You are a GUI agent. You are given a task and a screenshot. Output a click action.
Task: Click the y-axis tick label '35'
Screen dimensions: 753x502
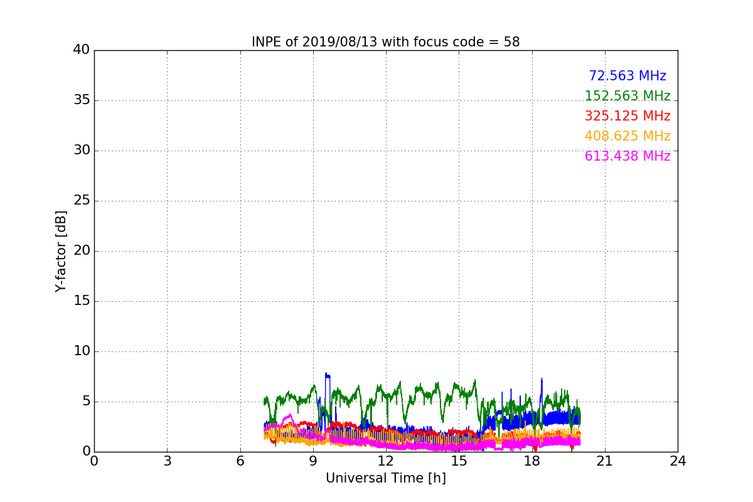[x=82, y=100]
